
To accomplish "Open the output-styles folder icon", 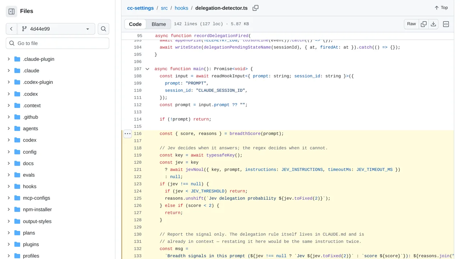I will point(17,221).
